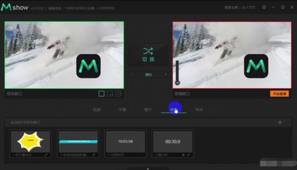Viewport: 297px width, 170px height.
Task: Toggle the circle selector on the 10:03:58 clock card
Action: click(x=109, y=155)
